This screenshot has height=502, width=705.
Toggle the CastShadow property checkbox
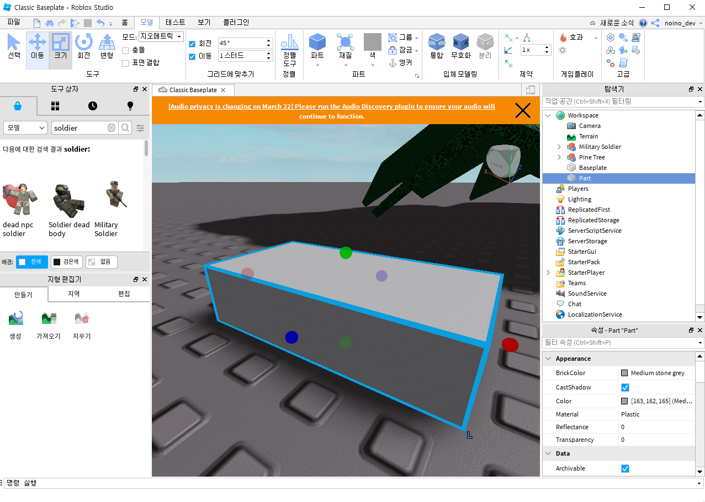pos(625,387)
